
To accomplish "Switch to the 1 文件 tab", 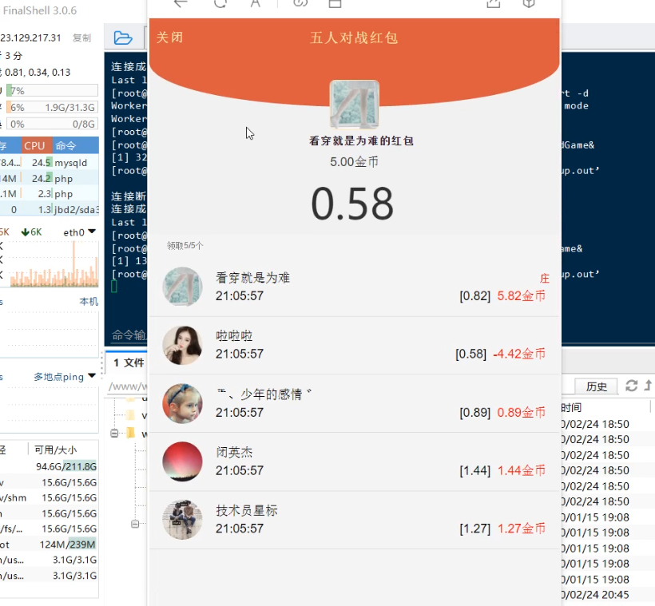I will (128, 362).
